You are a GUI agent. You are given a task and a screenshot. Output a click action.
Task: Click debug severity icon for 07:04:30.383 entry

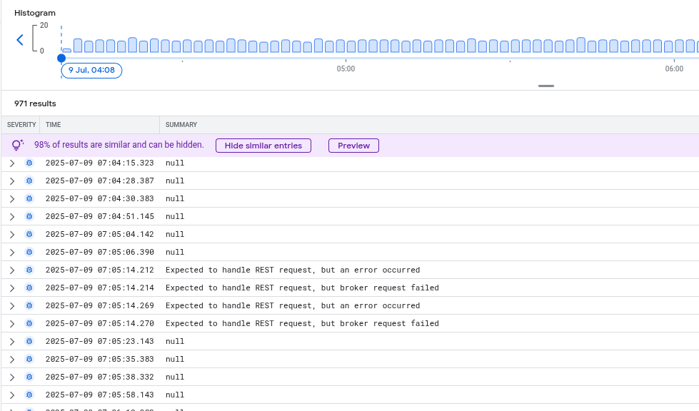coord(29,198)
